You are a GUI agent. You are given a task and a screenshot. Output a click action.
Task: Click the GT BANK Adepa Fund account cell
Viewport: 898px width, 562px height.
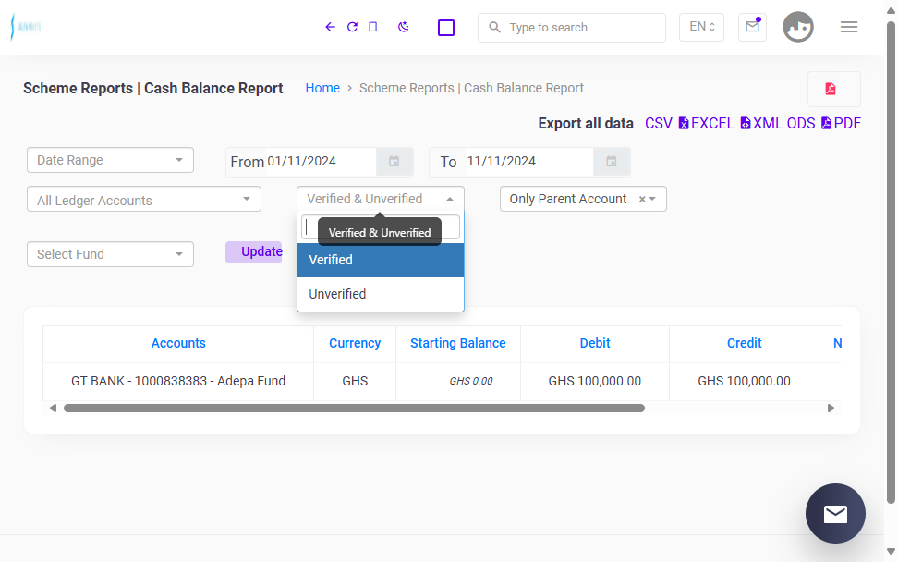[x=178, y=381]
